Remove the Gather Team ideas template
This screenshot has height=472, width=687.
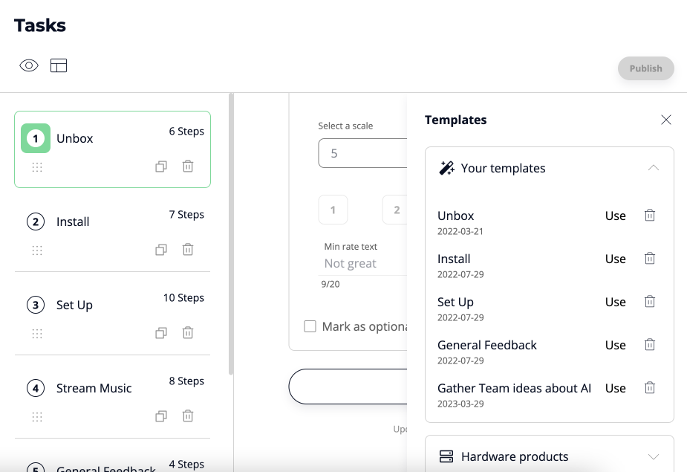tap(650, 388)
